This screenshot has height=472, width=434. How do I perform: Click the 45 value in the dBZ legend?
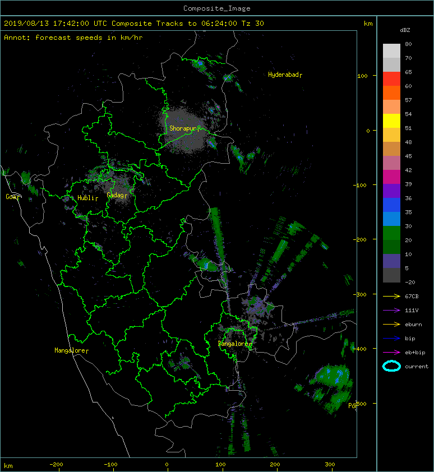[x=408, y=156]
